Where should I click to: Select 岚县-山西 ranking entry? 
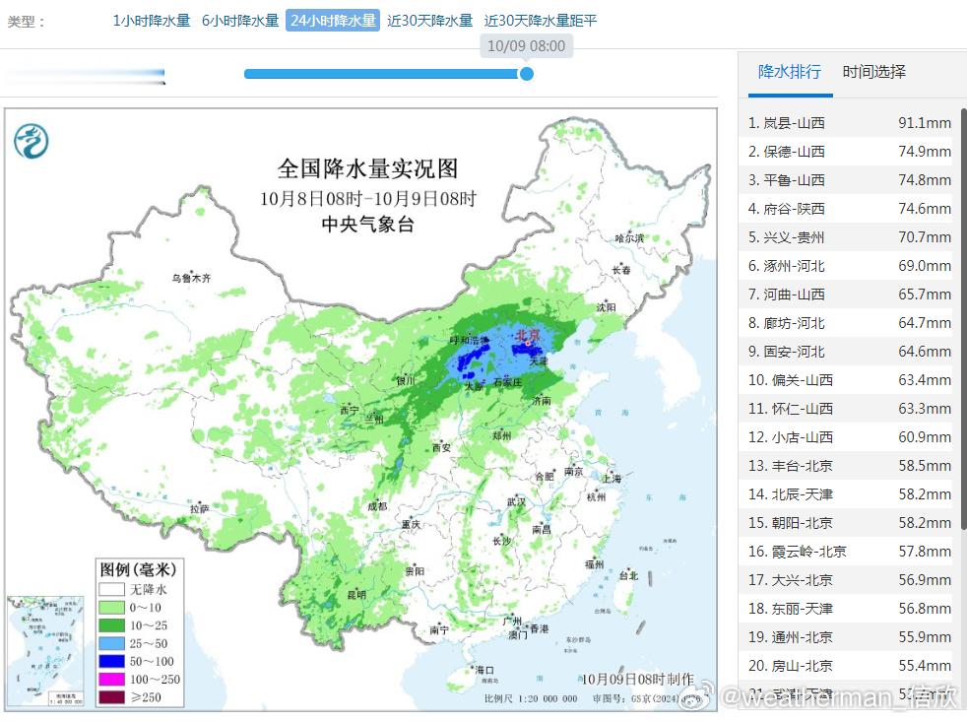click(x=849, y=123)
